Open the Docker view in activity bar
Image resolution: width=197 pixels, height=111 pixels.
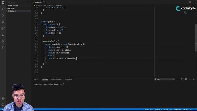tap(3, 35)
